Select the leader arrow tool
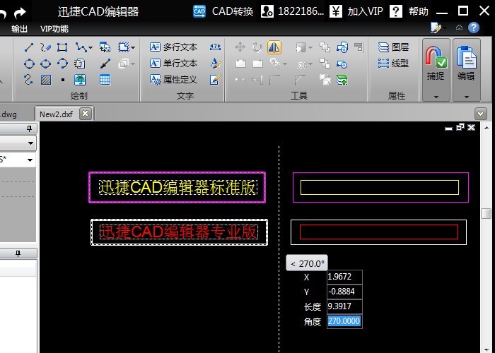The width and height of the screenshot is (495, 353). pos(105,64)
